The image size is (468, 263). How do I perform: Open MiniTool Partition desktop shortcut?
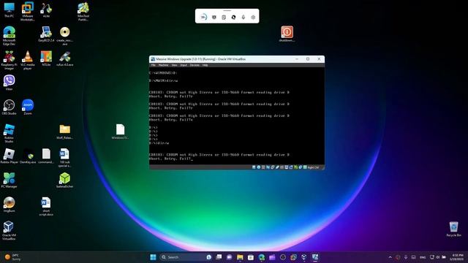point(83,12)
